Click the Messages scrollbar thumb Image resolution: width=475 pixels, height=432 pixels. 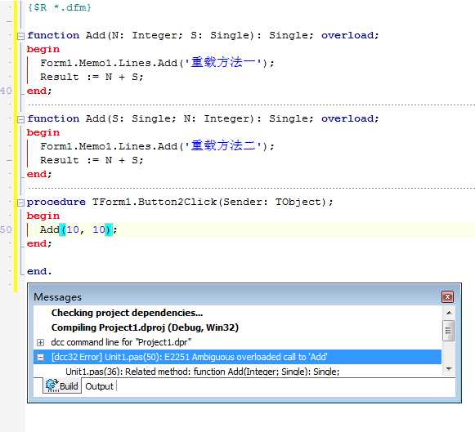[449, 331]
